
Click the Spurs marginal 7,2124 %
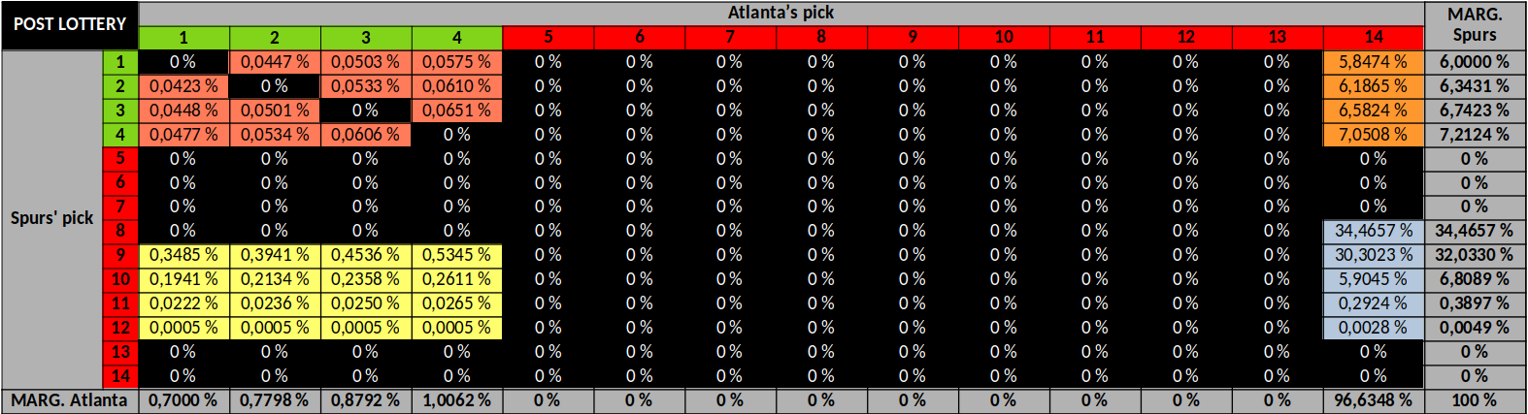coord(1474,135)
